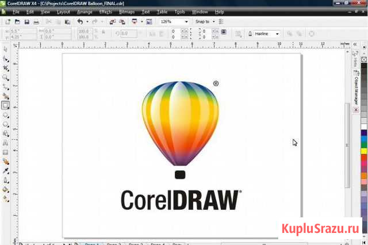Select the Eyedropper tool
368x245 pixels.
(x=6, y=171)
